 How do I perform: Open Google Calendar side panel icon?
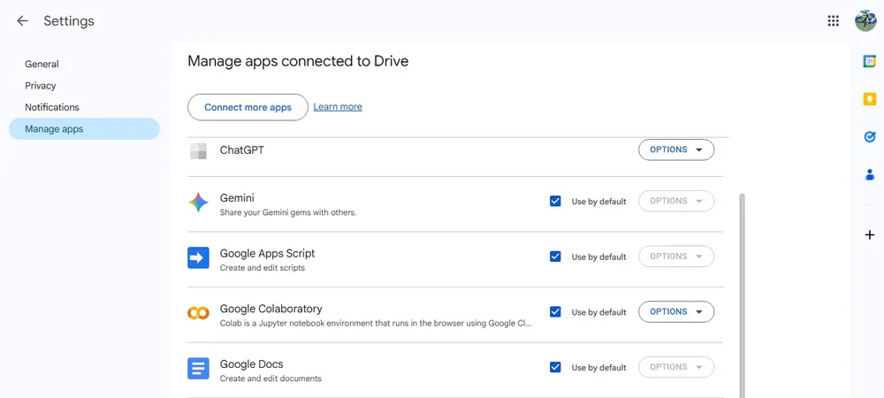click(869, 61)
